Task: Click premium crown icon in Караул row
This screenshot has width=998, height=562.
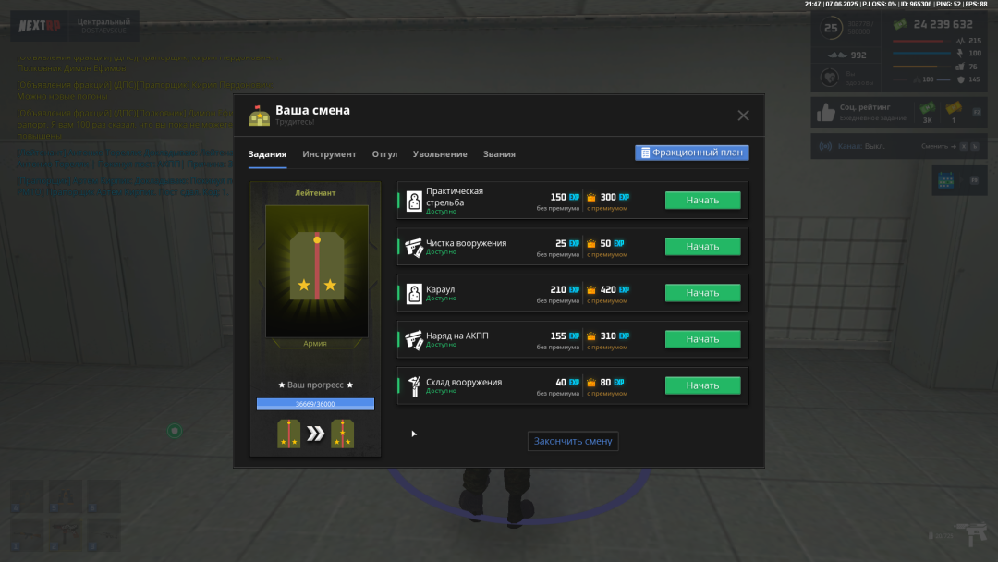Action: [591, 290]
